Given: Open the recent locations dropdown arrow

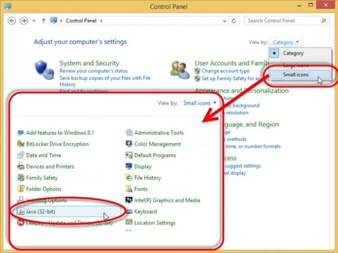Looking at the screenshot, I should click(34, 21).
